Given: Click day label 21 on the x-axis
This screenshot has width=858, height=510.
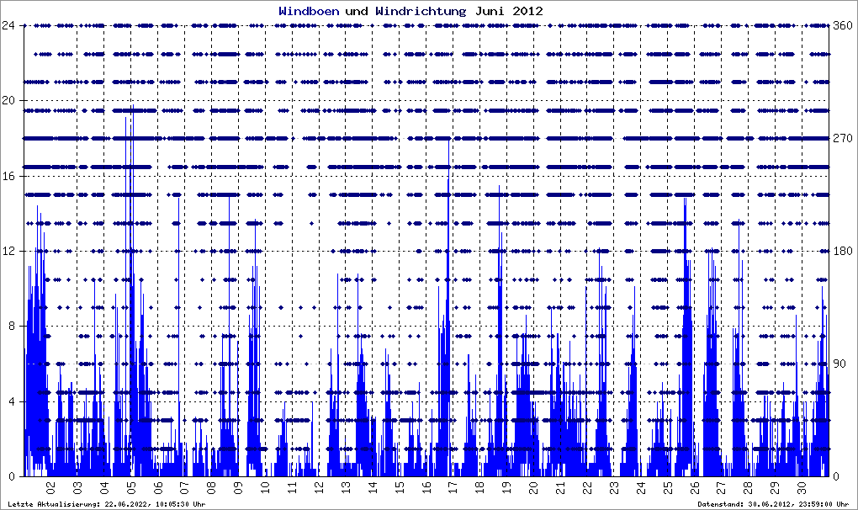Looking at the screenshot, I should (x=559, y=487).
